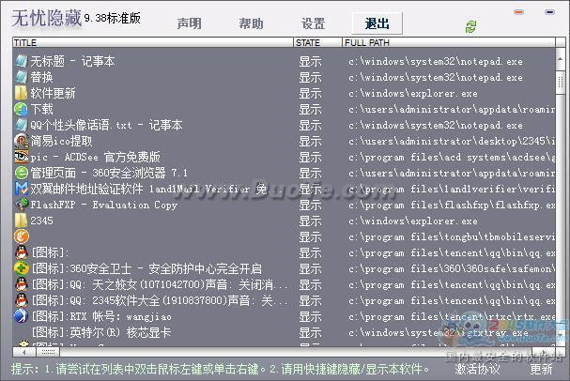Click path c:\windows\explorer.exe of 软件更新 row
Viewport: 570px width, 381px height.
[x=413, y=93]
